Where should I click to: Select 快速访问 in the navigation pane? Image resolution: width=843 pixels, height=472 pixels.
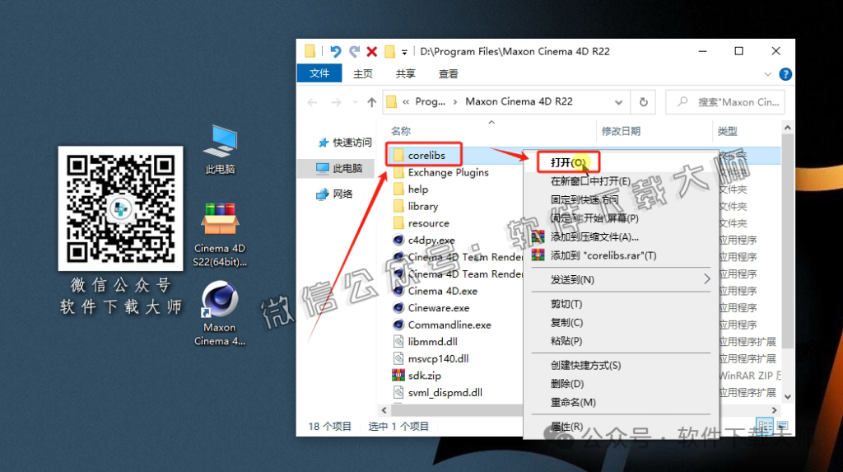(x=345, y=143)
